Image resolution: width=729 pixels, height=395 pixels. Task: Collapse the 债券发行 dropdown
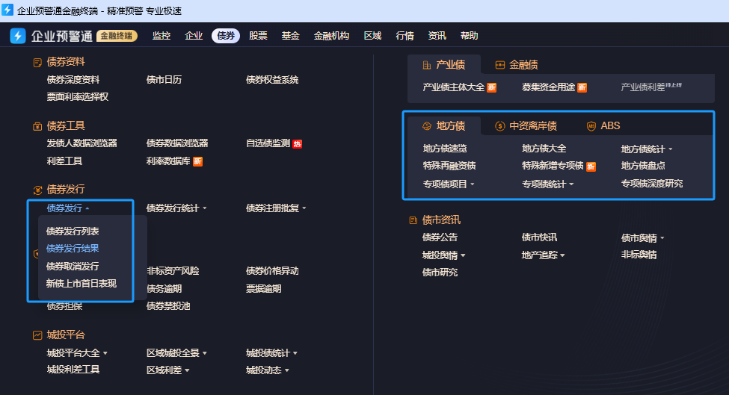(x=68, y=208)
